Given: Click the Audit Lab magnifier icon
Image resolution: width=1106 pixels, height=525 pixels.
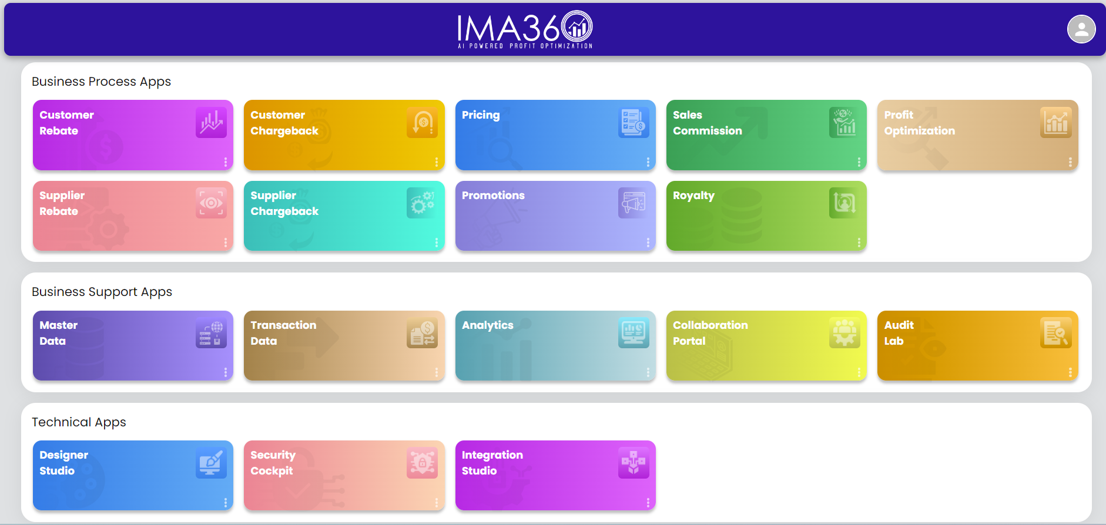Looking at the screenshot, I should tap(1055, 333).
